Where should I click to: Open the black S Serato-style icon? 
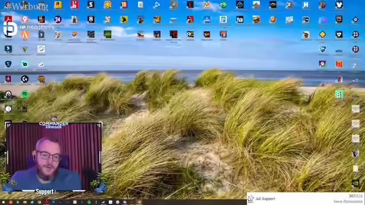[91, 5]
